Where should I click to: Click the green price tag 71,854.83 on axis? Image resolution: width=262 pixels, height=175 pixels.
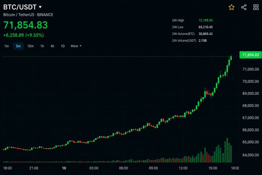(x=250, y=55)
